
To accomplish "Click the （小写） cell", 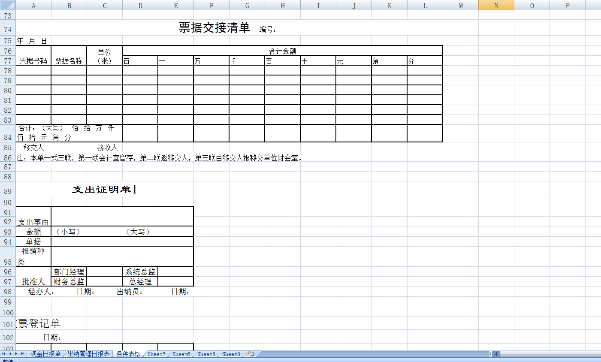I will tap(68, 232).
